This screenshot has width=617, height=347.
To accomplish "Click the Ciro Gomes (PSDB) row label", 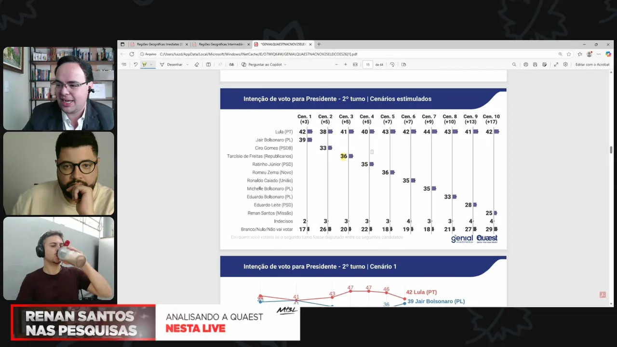I will [274, 148].
